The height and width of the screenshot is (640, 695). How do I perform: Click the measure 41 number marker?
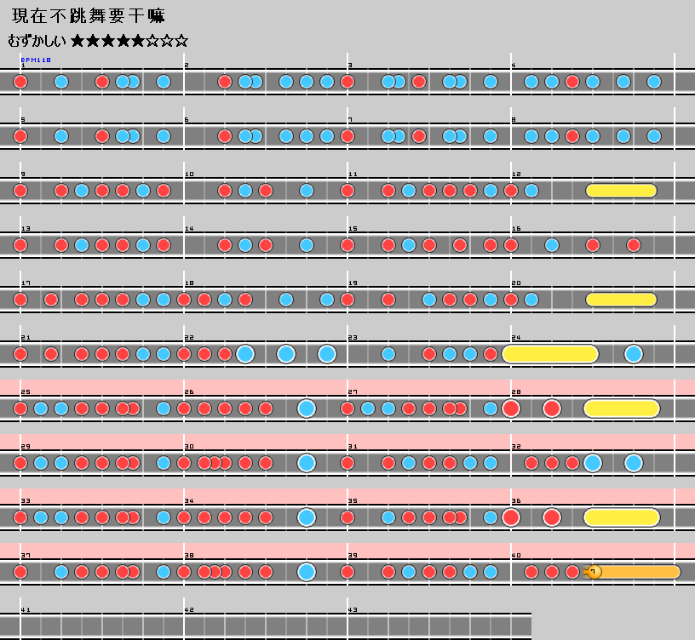point(25,610)
